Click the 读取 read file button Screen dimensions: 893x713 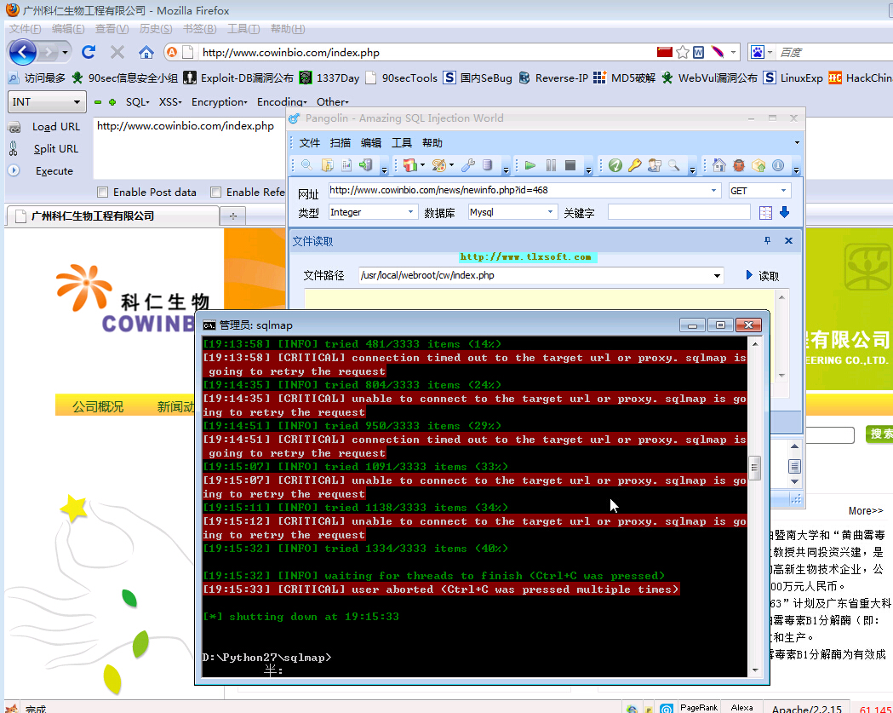click(x=763, y=276)
